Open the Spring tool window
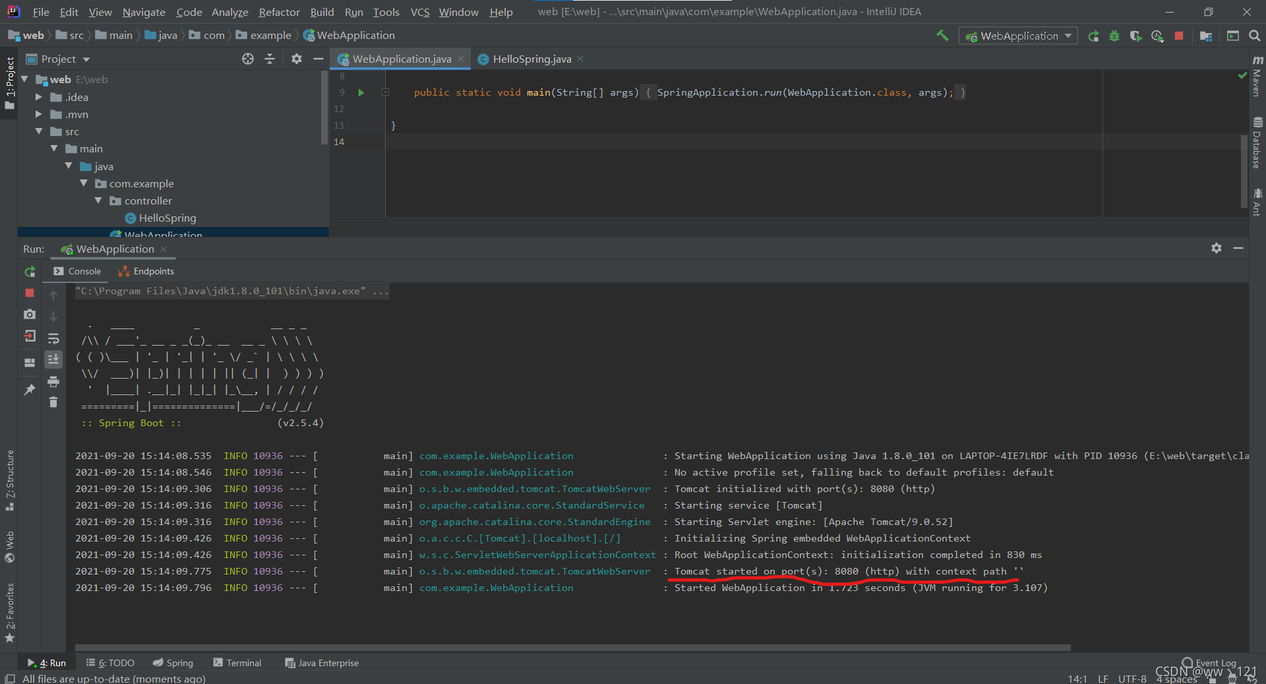Image resolution: width=1266 pixels, height=684 pixels. (173, 663)
